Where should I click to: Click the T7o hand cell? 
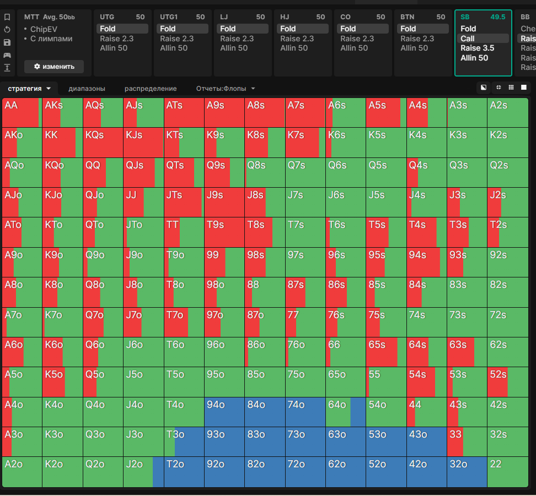click(184, 322)
